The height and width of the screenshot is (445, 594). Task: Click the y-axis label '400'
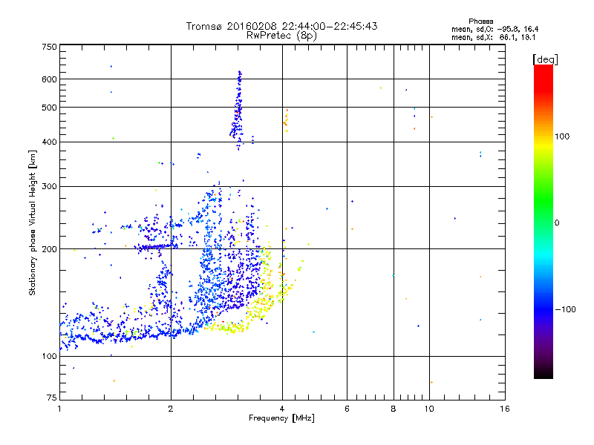click(49, 142)
